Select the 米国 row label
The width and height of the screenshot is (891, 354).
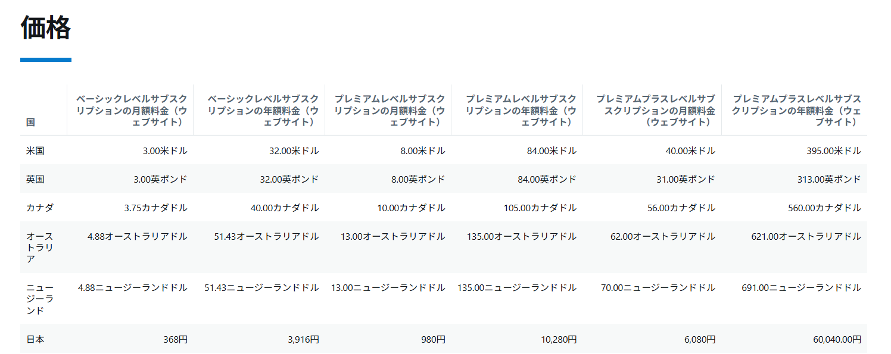[x=35, y=151]
